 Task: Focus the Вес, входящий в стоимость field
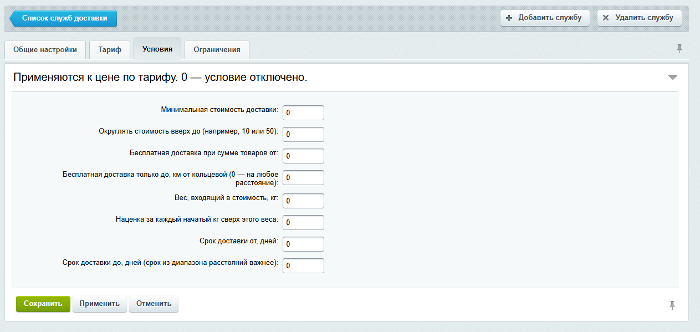pos(303,201)
